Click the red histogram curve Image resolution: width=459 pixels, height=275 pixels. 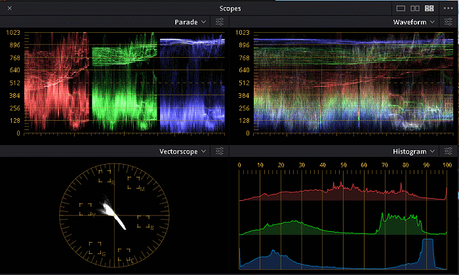coord(343,191)
